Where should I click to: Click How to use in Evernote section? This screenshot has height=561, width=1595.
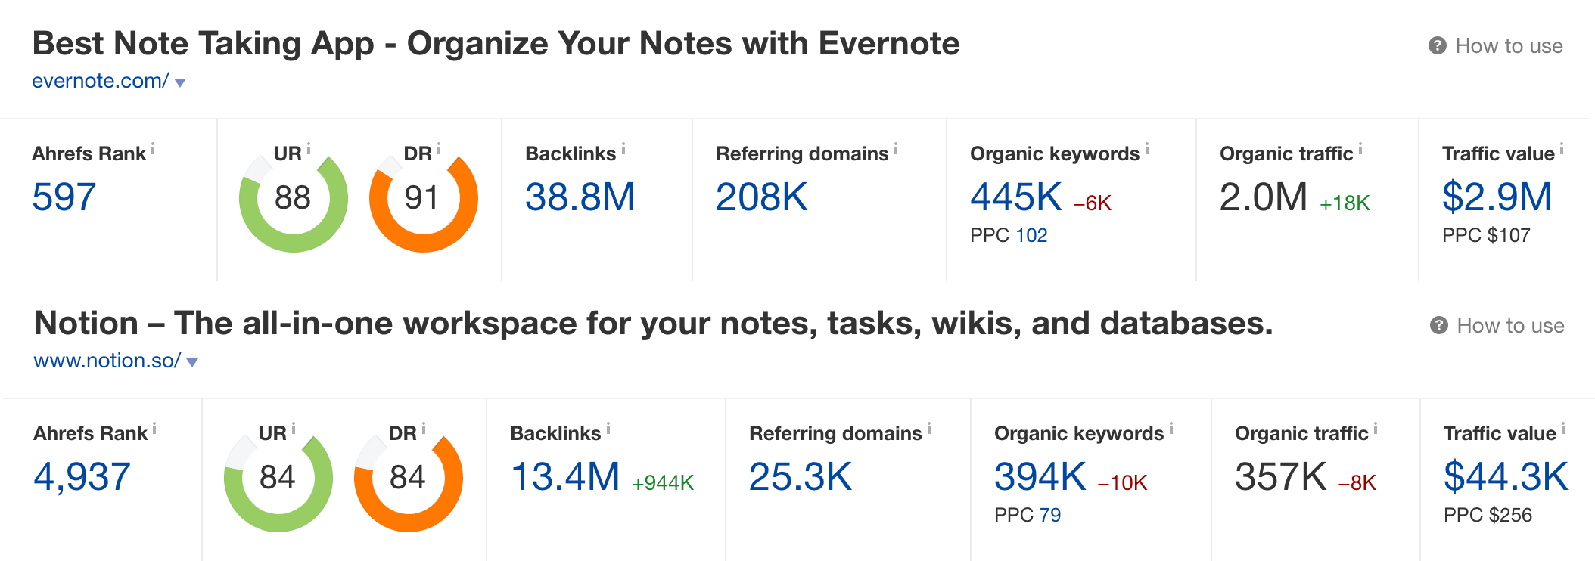(x=1509, y=45)
